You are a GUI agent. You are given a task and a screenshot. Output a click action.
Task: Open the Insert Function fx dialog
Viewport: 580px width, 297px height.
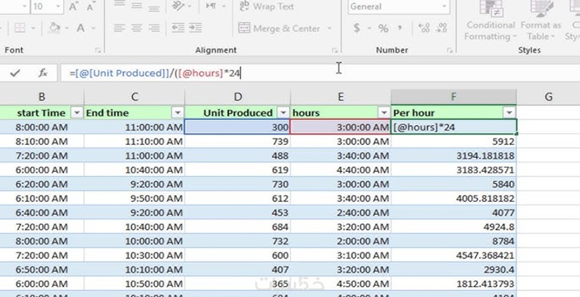(x=43, y=73)
